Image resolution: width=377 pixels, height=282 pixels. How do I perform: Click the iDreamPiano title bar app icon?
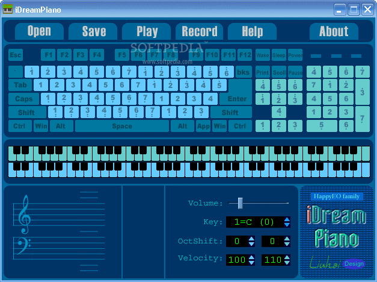7,10
